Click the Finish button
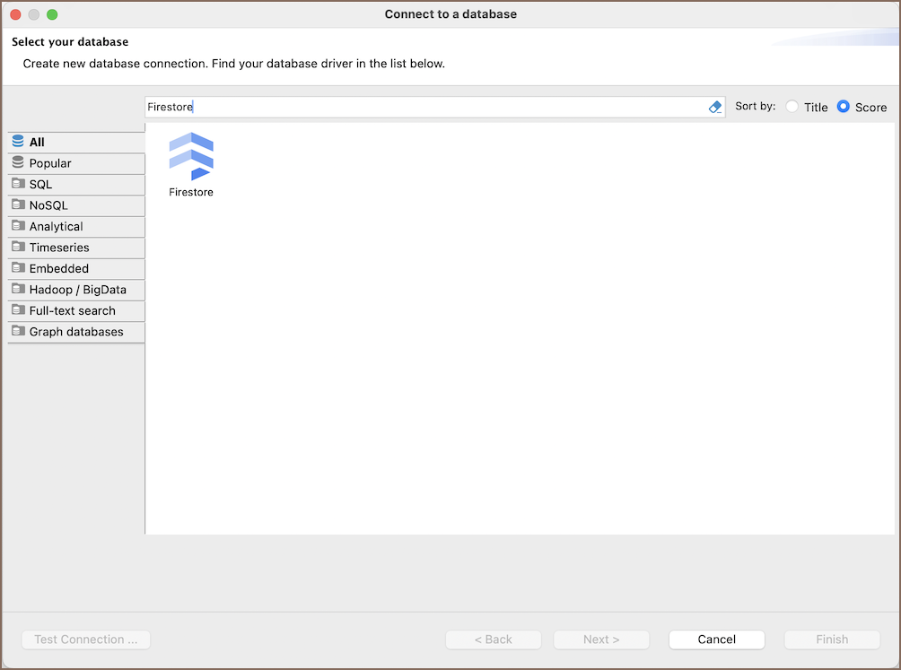 click(832, 640)
